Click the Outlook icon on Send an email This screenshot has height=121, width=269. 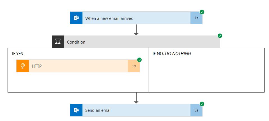tap(76, 110)
